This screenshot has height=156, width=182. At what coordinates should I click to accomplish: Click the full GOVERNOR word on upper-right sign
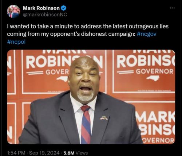[x=155, y=71]
